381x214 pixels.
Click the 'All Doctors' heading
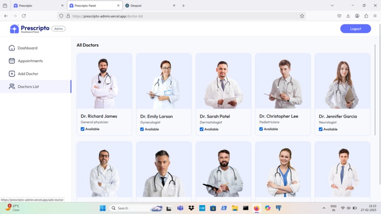(x=87, y=45)
